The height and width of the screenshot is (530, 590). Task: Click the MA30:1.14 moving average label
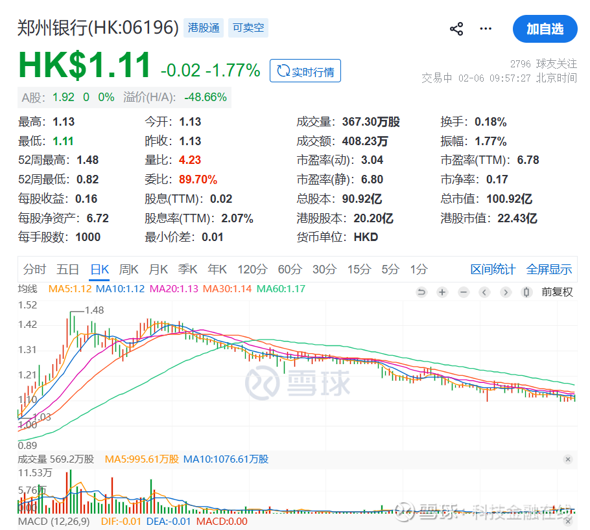[x=228, y=289]
